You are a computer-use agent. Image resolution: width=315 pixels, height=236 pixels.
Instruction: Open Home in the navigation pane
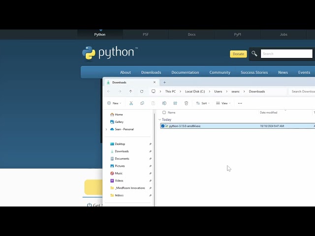click(x=116, y=115)
